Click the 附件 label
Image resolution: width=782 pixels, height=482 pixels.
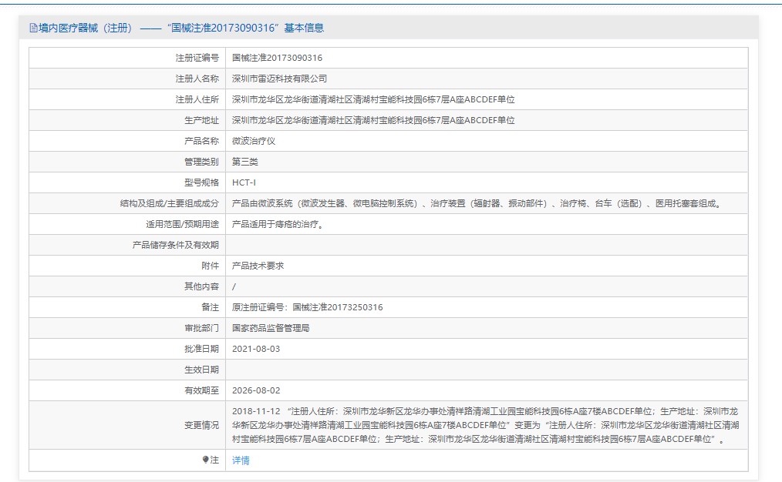coord(210,266)
